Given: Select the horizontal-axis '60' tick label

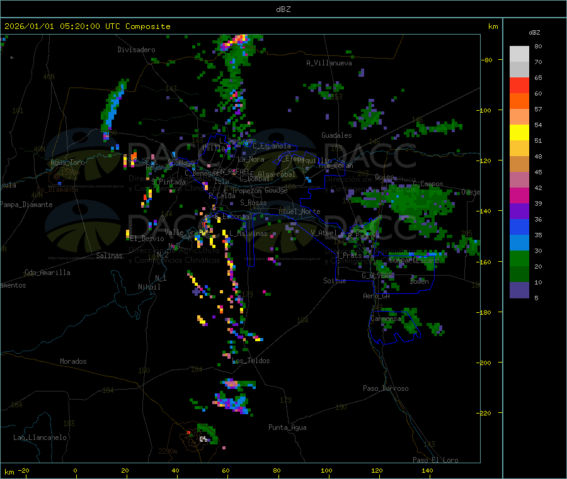Looking at the screenshot, I should pyautogui.click(x=226, y=470).
